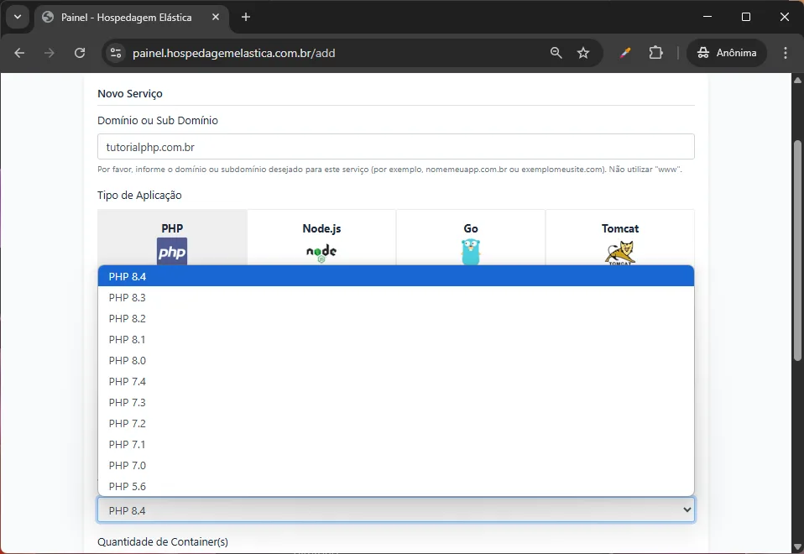Select the Node.js application type
The width and height of the screenshot is (804, 554).
pyautogui.click(x=321, y=238)
